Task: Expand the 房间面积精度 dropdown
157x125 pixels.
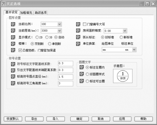Action: tap(125, 31)
